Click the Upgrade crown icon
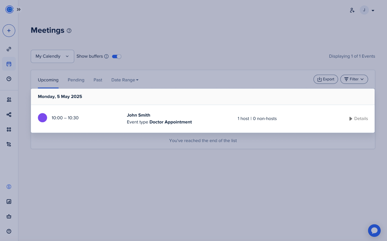This screenshot has height=241, width=387. (x=9, y=216)
